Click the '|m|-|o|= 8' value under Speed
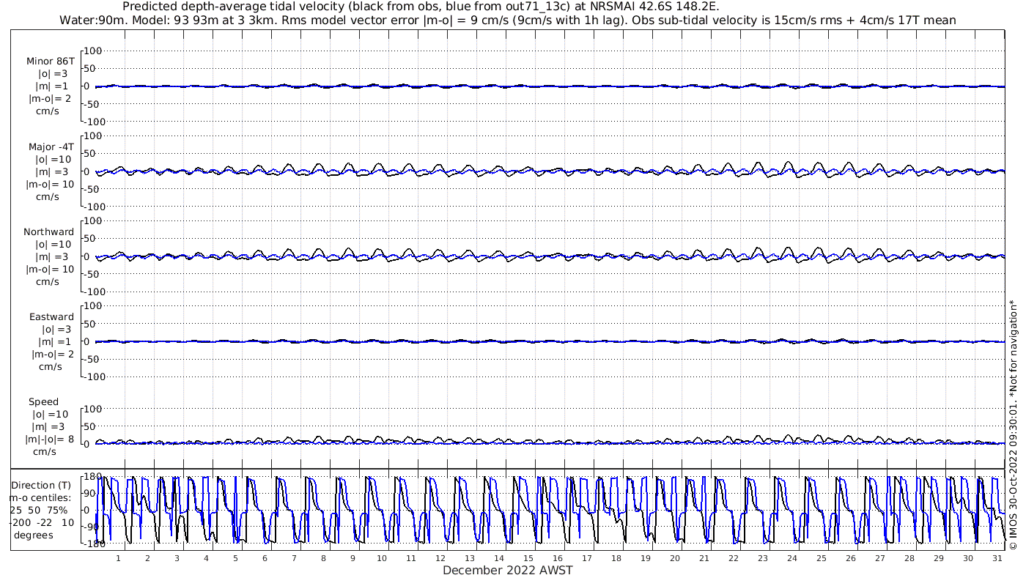Screen dimensions: 1026x586 pos(51,439)
